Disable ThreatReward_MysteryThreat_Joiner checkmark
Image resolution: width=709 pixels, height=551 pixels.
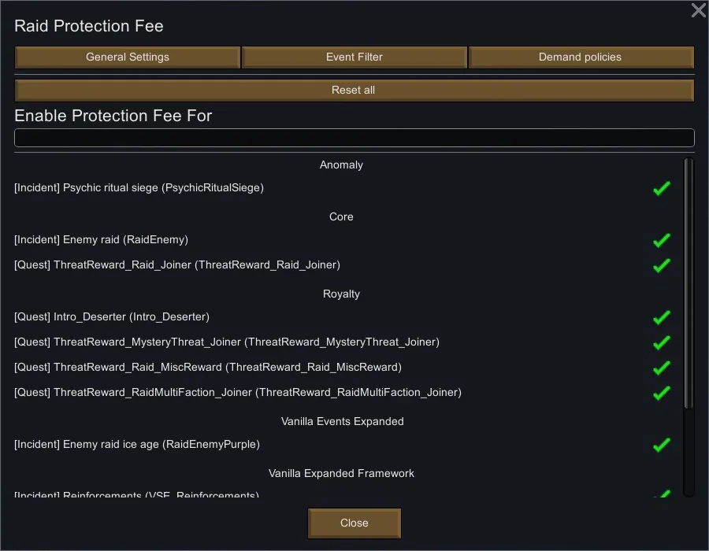point(661,342)
